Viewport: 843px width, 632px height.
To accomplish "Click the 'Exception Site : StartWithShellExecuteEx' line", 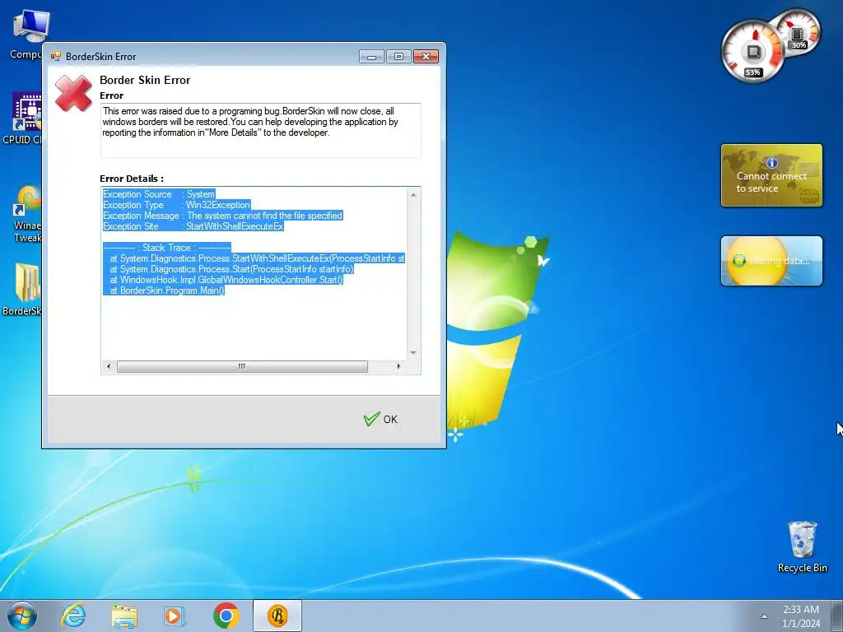I will coord(193,226).
